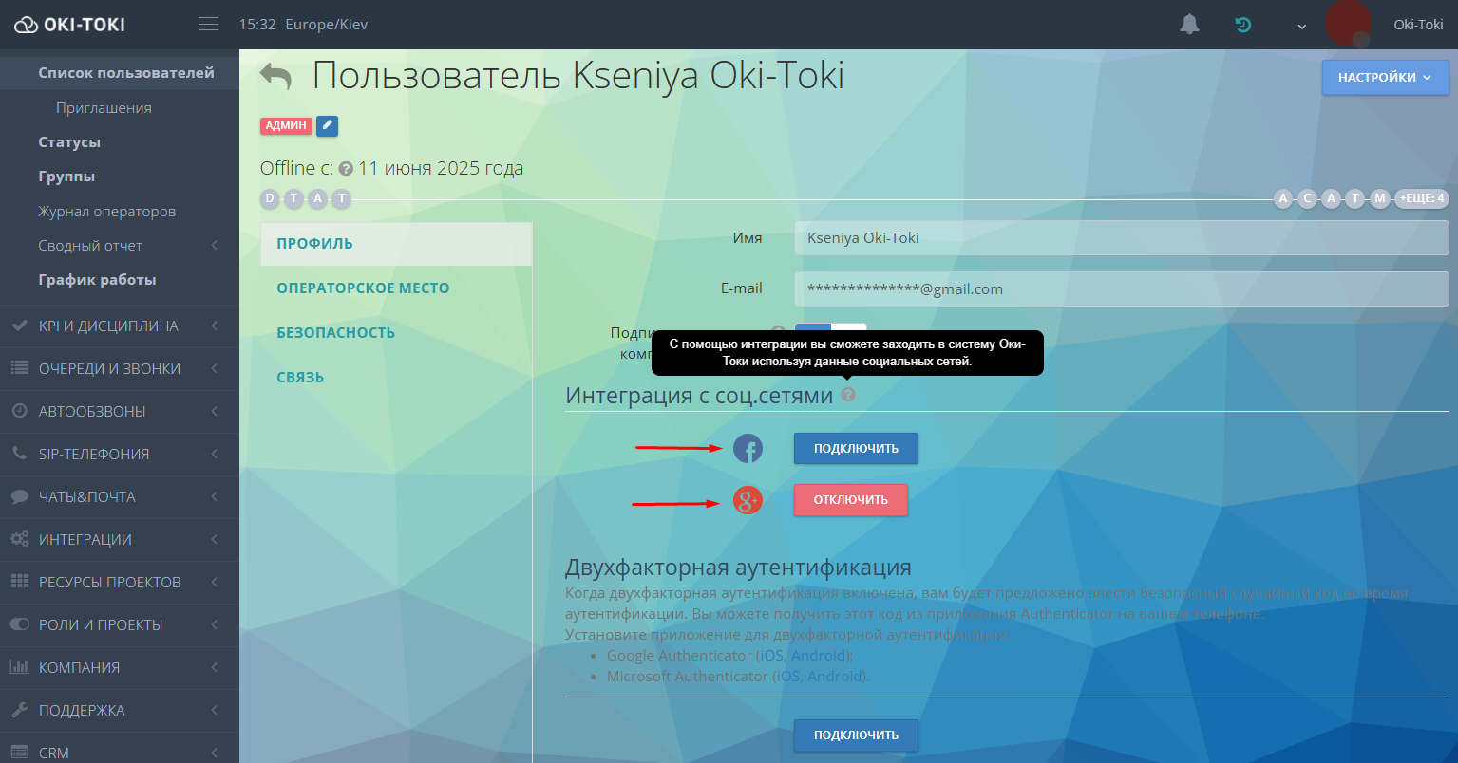Switch to the БЕЗОПАСНОСТЬ tab
The height and width of the screenshot is (763, 1458).
click(396, 333)
